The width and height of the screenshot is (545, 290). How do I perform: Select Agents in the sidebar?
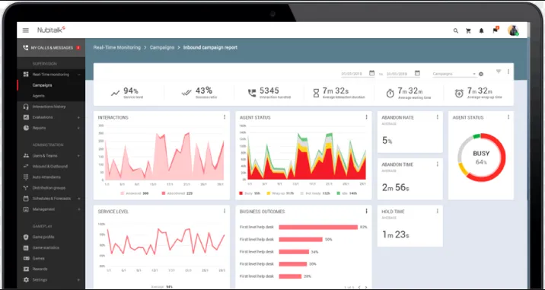39,96
